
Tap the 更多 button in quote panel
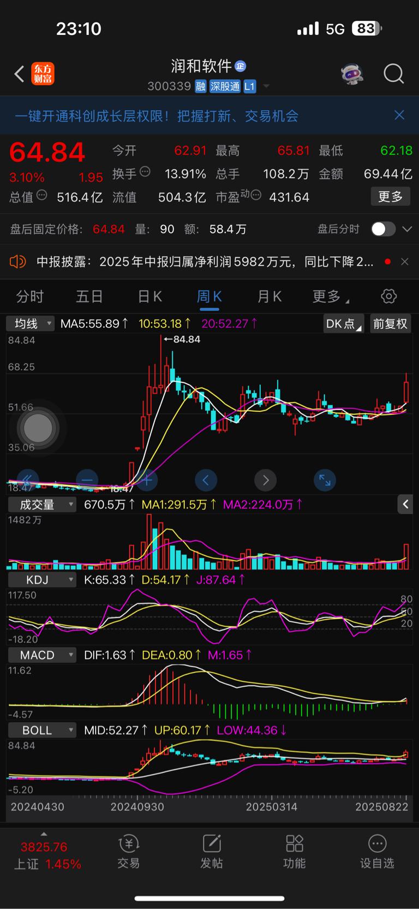(x=391, y=197)
